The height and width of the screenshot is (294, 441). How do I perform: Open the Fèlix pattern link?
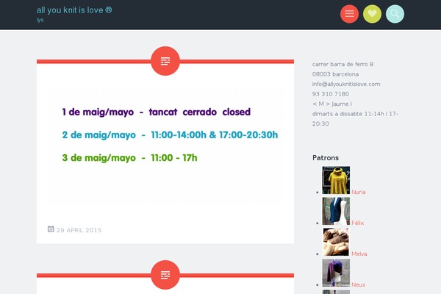point(358,223)
